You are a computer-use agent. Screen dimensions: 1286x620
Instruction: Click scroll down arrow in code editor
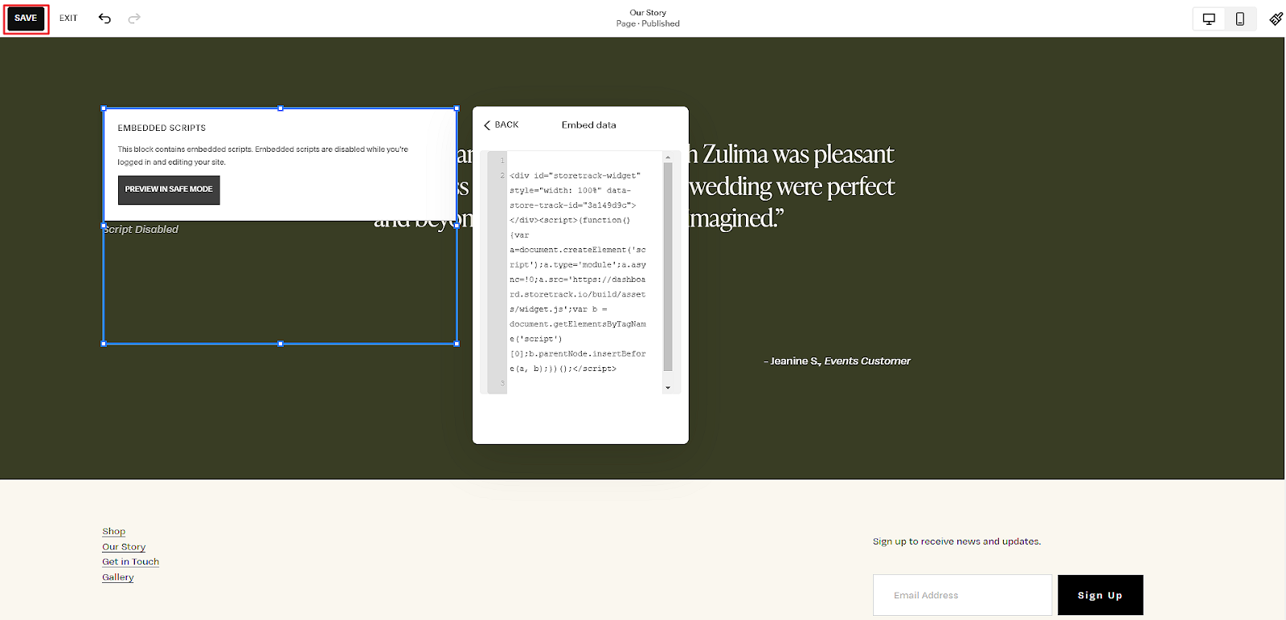tap(667, 388)
